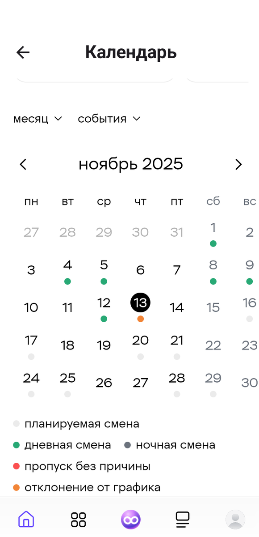Select day 16 with planned shift marker
This screenshot has height=537, width=259.
click(x=249, y=303)
